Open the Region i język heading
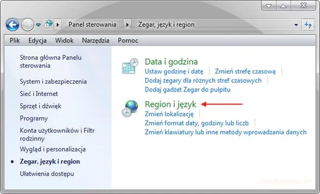Screen dimensions: 320x194 [x=170, y=105]
